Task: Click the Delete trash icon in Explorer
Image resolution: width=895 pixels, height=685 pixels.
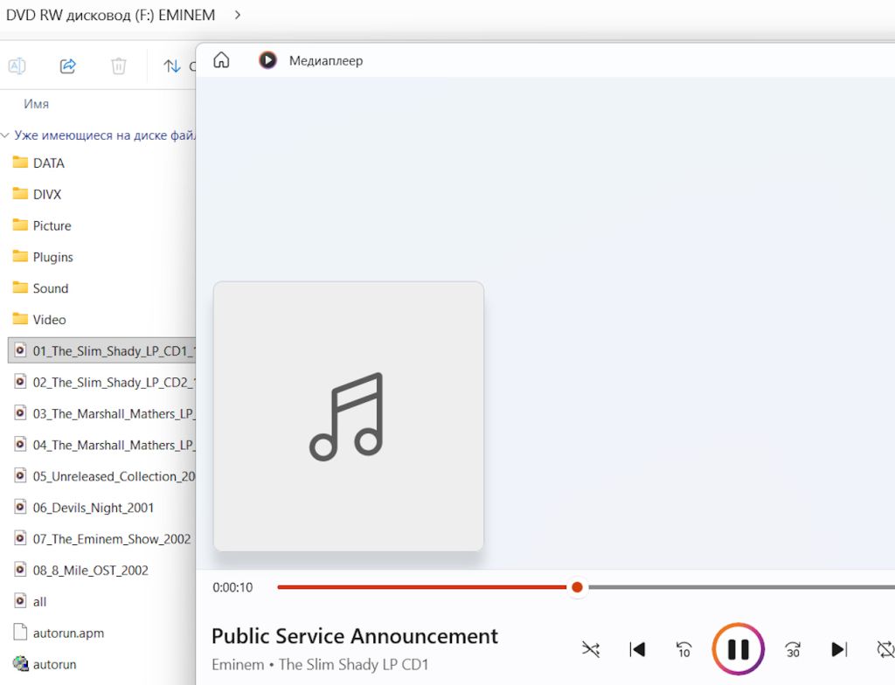Action: tap(118, 66)
